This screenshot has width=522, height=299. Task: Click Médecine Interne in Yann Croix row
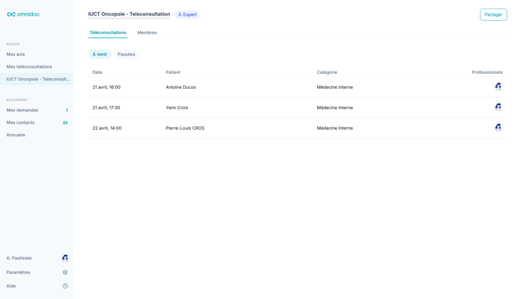click(x=334, y=107)
